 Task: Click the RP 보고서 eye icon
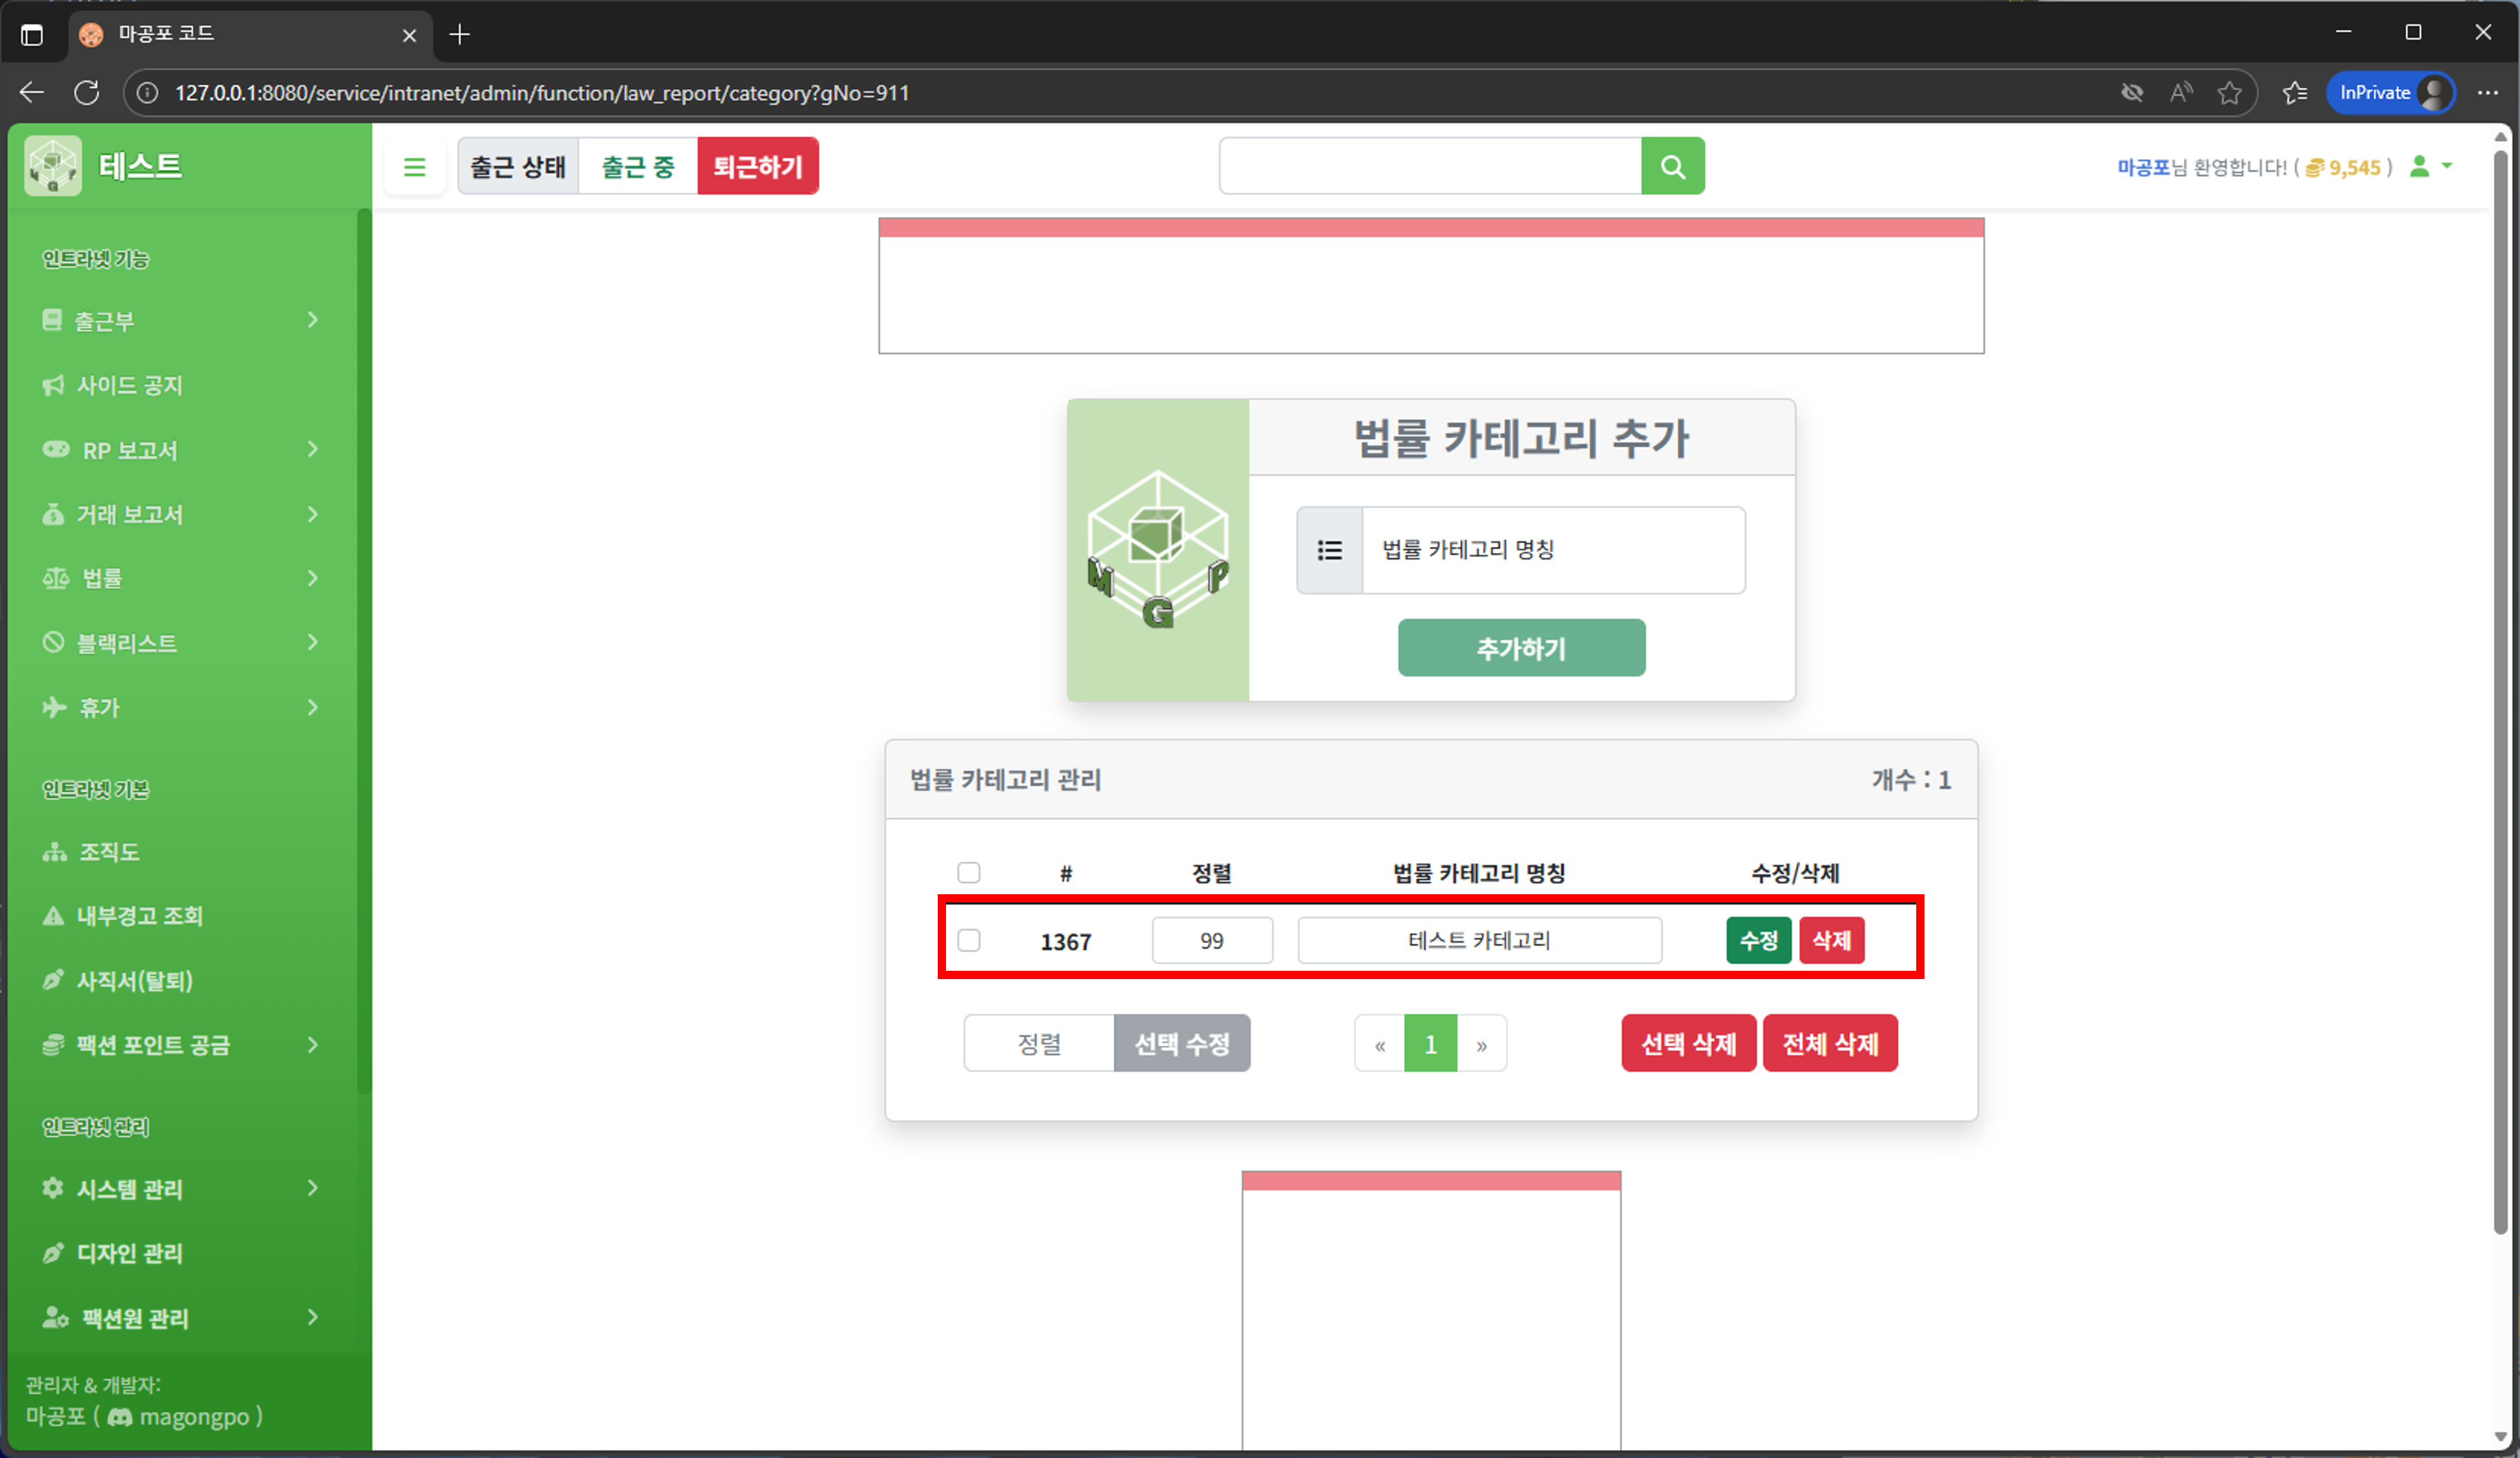(55, 450)
